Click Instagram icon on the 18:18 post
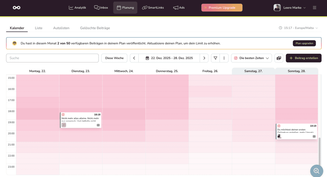The width and height of the screenshot is (327, 177). click(63, 115)
